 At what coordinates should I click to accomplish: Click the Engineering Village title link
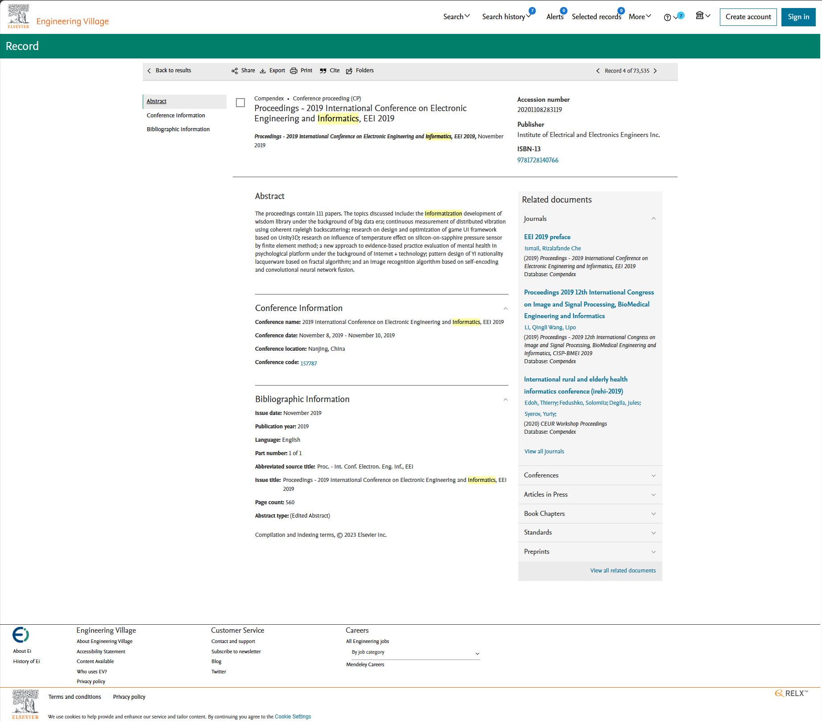click(73, 21)
